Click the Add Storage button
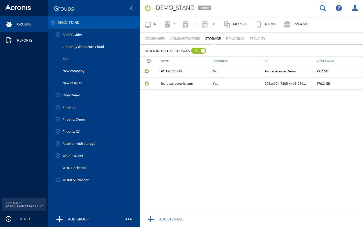 click(x=166, y=219)
